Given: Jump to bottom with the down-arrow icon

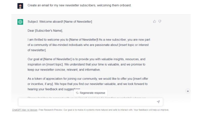Looking at the screenshot, I should (x=188, y=91).
